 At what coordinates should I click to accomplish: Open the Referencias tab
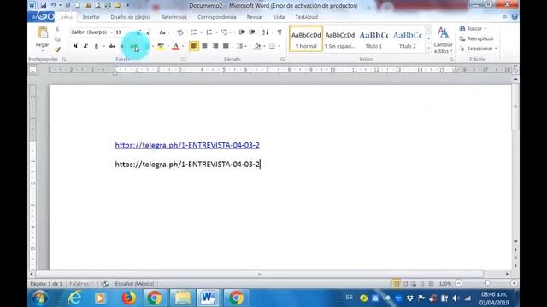174,17
